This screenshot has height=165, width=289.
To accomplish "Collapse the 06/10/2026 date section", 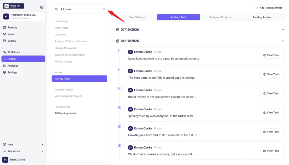I will click(x=283, y=41).
